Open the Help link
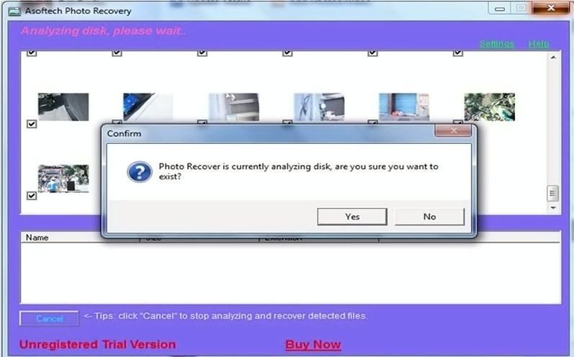Viewport: 574px width, 357px height. point(539,44)
